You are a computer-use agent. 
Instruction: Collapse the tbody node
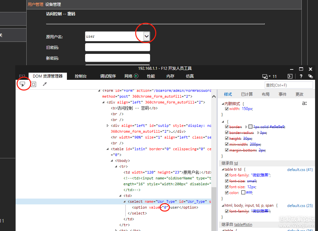pos(112,161)
